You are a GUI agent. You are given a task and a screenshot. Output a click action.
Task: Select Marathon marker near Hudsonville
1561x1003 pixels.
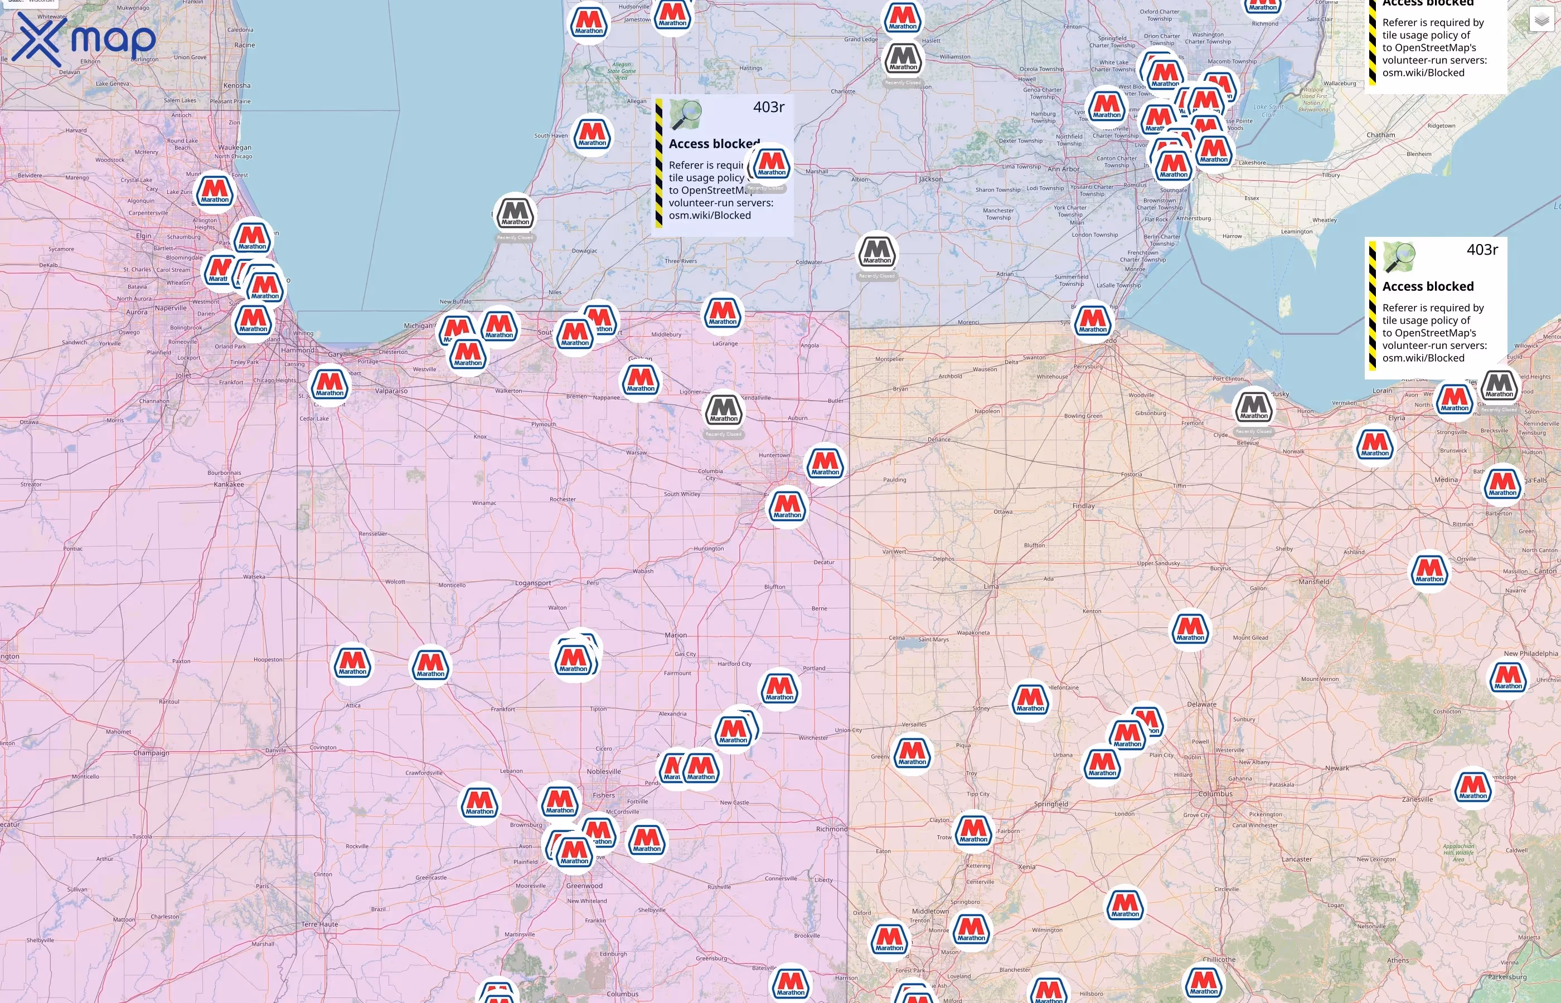click(589, 23)
